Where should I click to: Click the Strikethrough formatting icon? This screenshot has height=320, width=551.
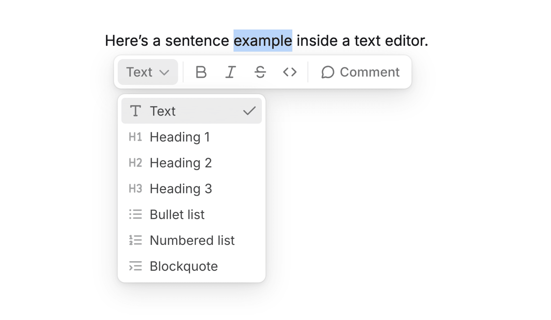pyautogui.click(x=260, y=72)
